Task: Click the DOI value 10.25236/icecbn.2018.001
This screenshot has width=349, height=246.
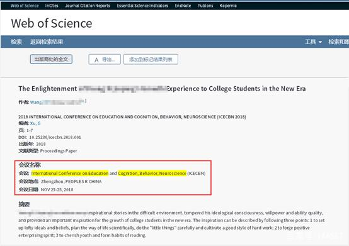Action: pos(55,137)
